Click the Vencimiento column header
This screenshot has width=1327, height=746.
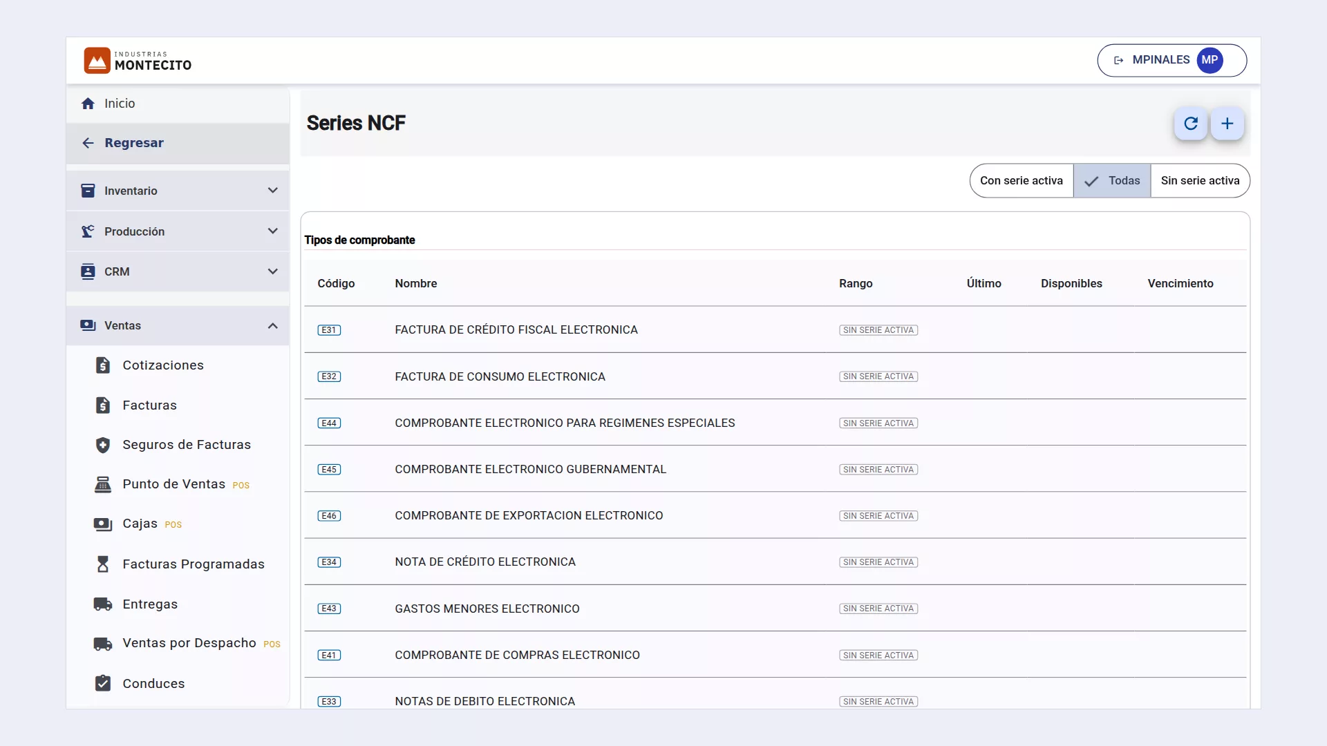pyautogui.click(x=1180, y=283)
